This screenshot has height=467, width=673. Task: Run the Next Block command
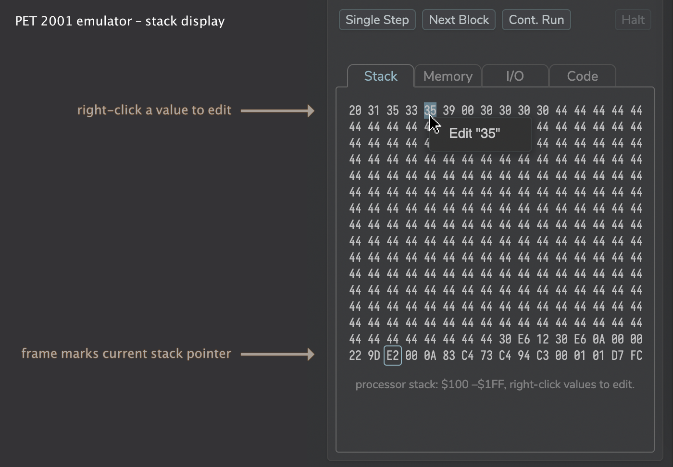pyautogui.click(x=459, y=20)
